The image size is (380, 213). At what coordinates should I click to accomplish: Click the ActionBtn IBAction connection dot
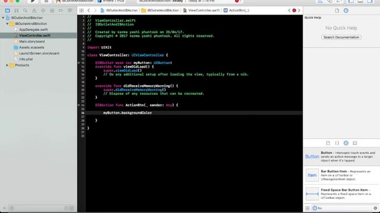[x=79, y=105]
